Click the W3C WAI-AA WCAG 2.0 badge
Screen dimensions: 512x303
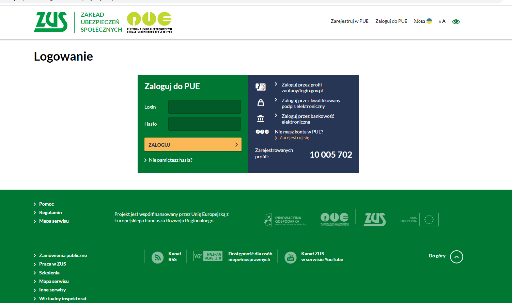(x=208, y=256)
